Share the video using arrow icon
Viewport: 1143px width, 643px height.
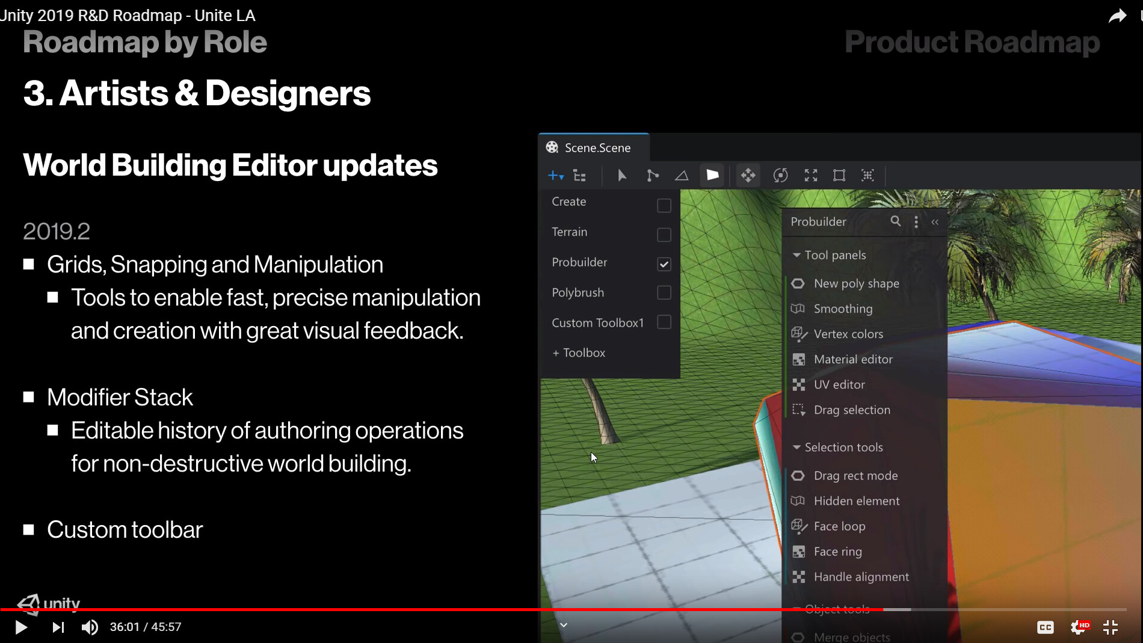(1117, 16)
